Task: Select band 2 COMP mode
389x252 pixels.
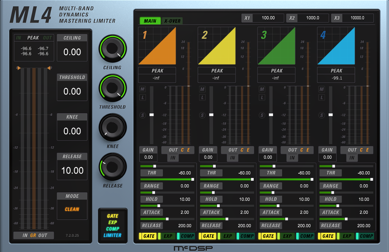Action: pos(246,236)
